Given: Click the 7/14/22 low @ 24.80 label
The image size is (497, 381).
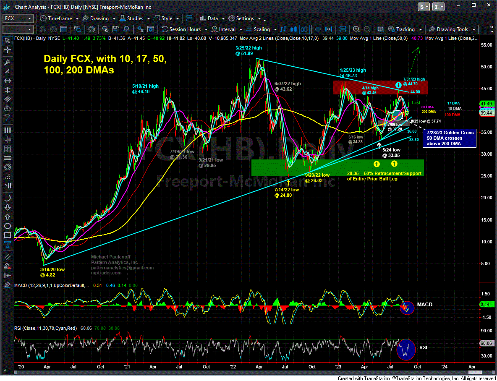Looking at the screenshot, I should (x=287, y=193).
